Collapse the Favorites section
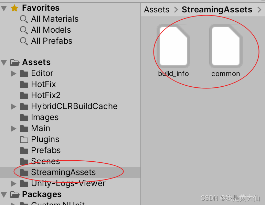The width and height of the screenshot is (265, 205). pos(4,8)
